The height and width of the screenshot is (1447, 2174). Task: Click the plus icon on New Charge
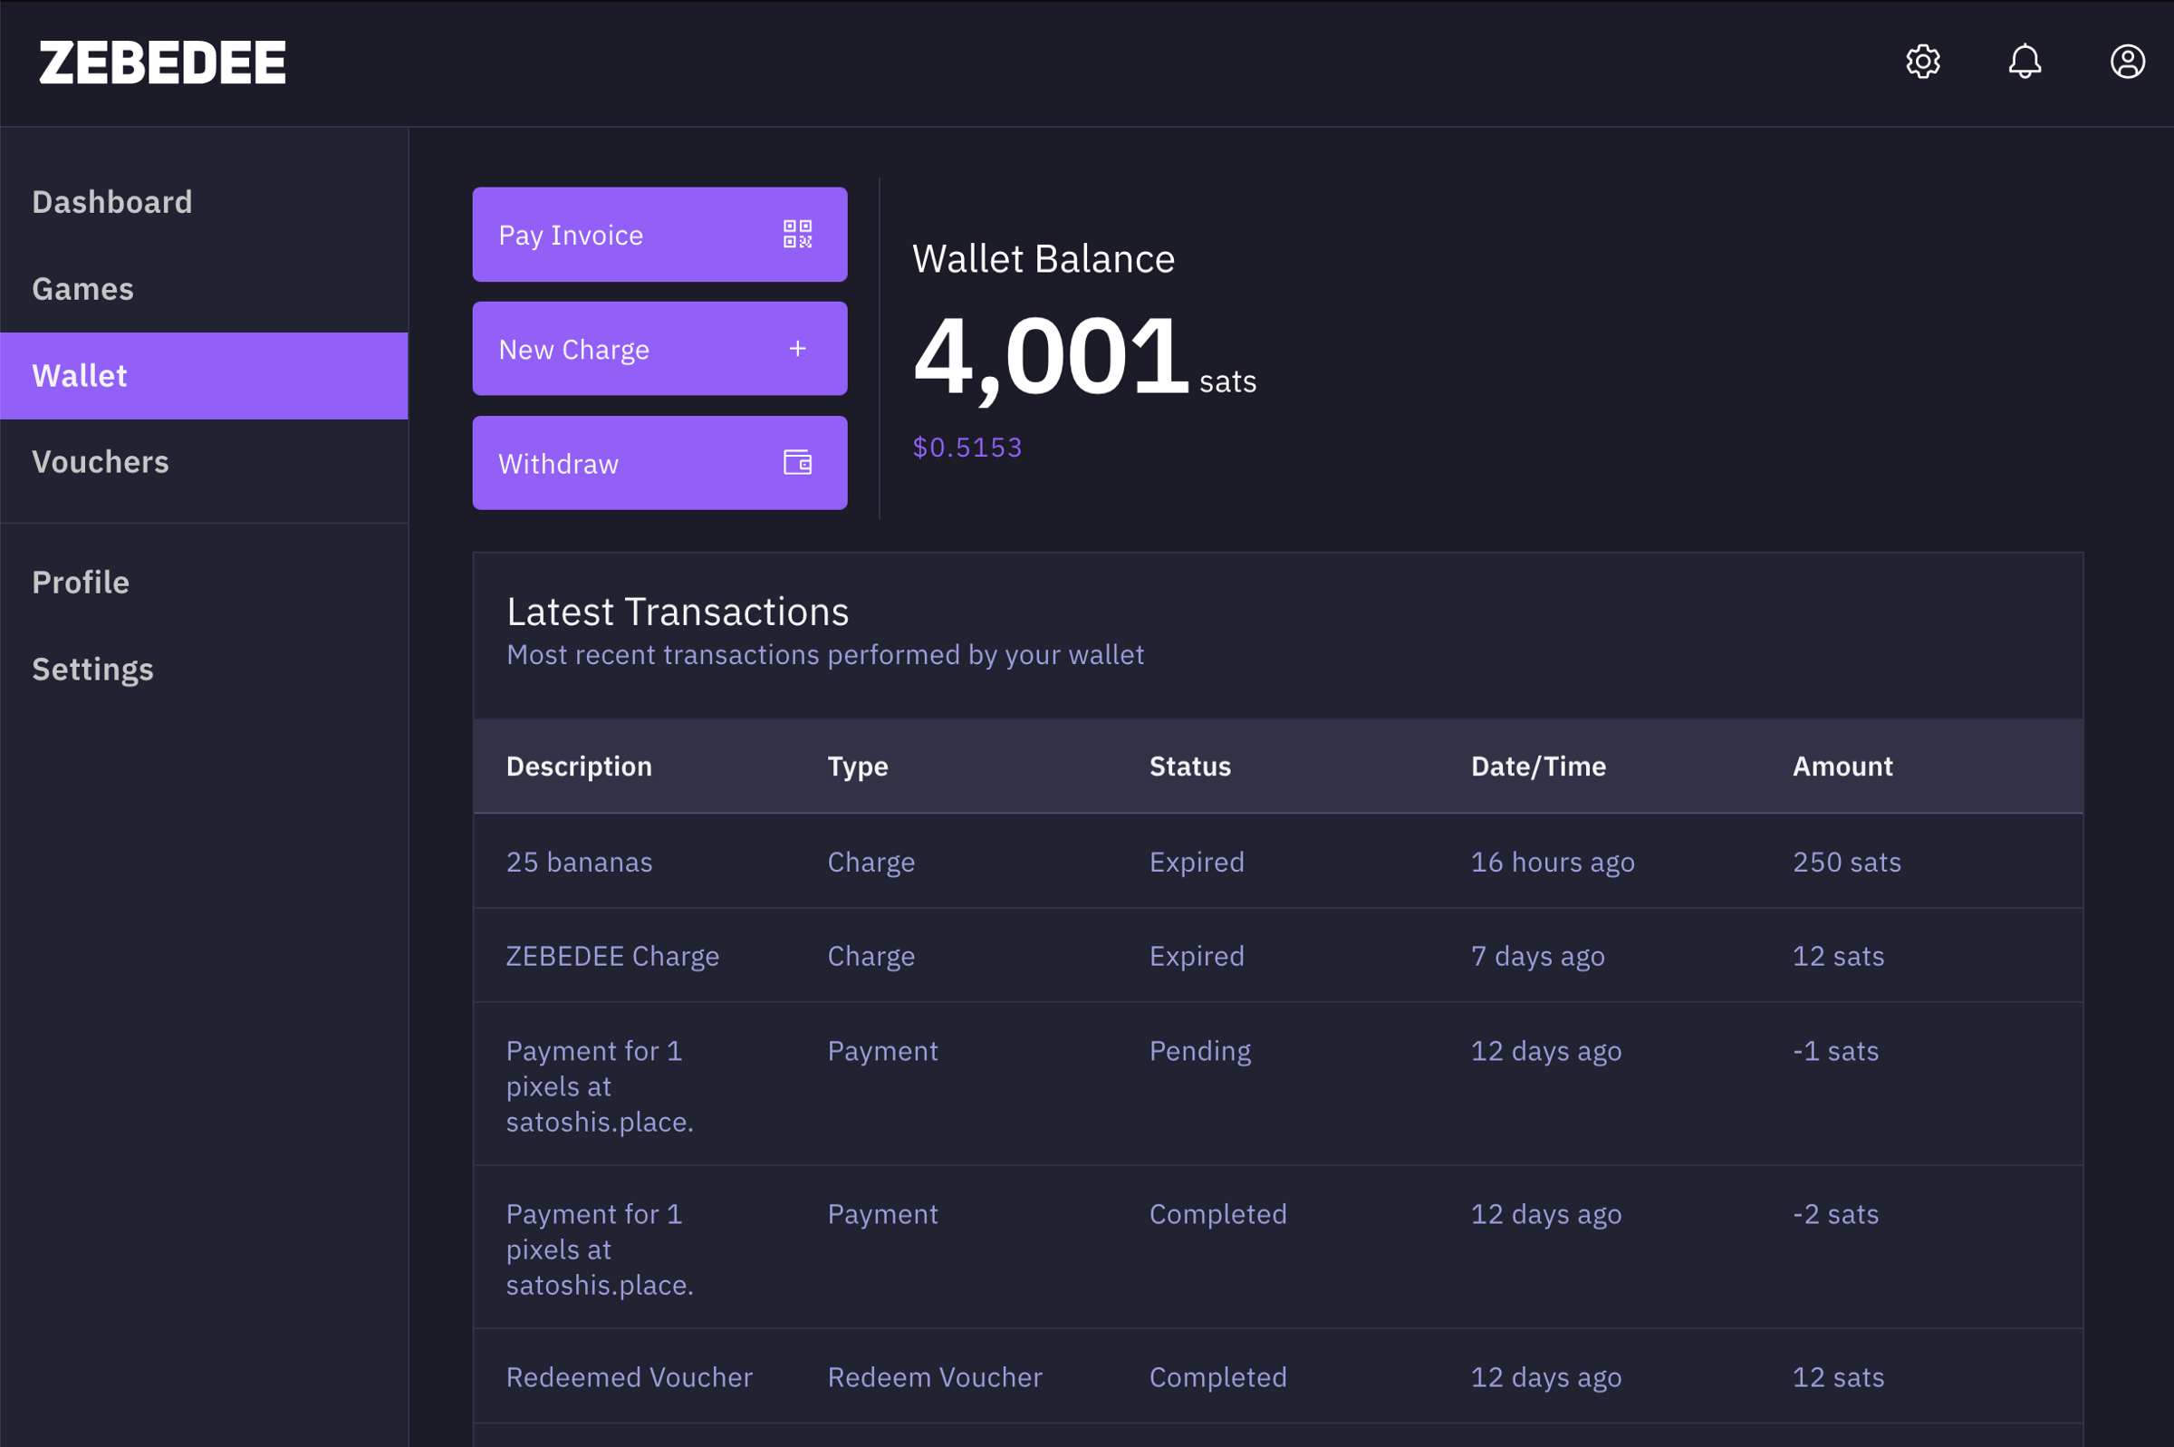click(x=797, y=349)
